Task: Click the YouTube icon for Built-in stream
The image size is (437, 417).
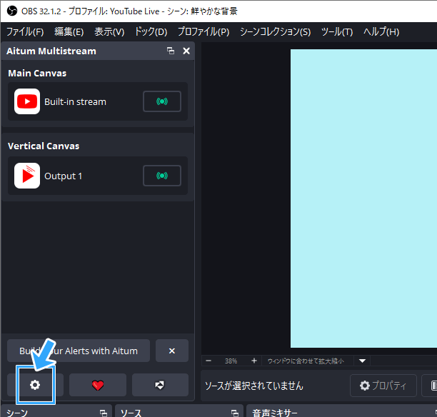Action: pyautogui.click(x=27, y=101)
